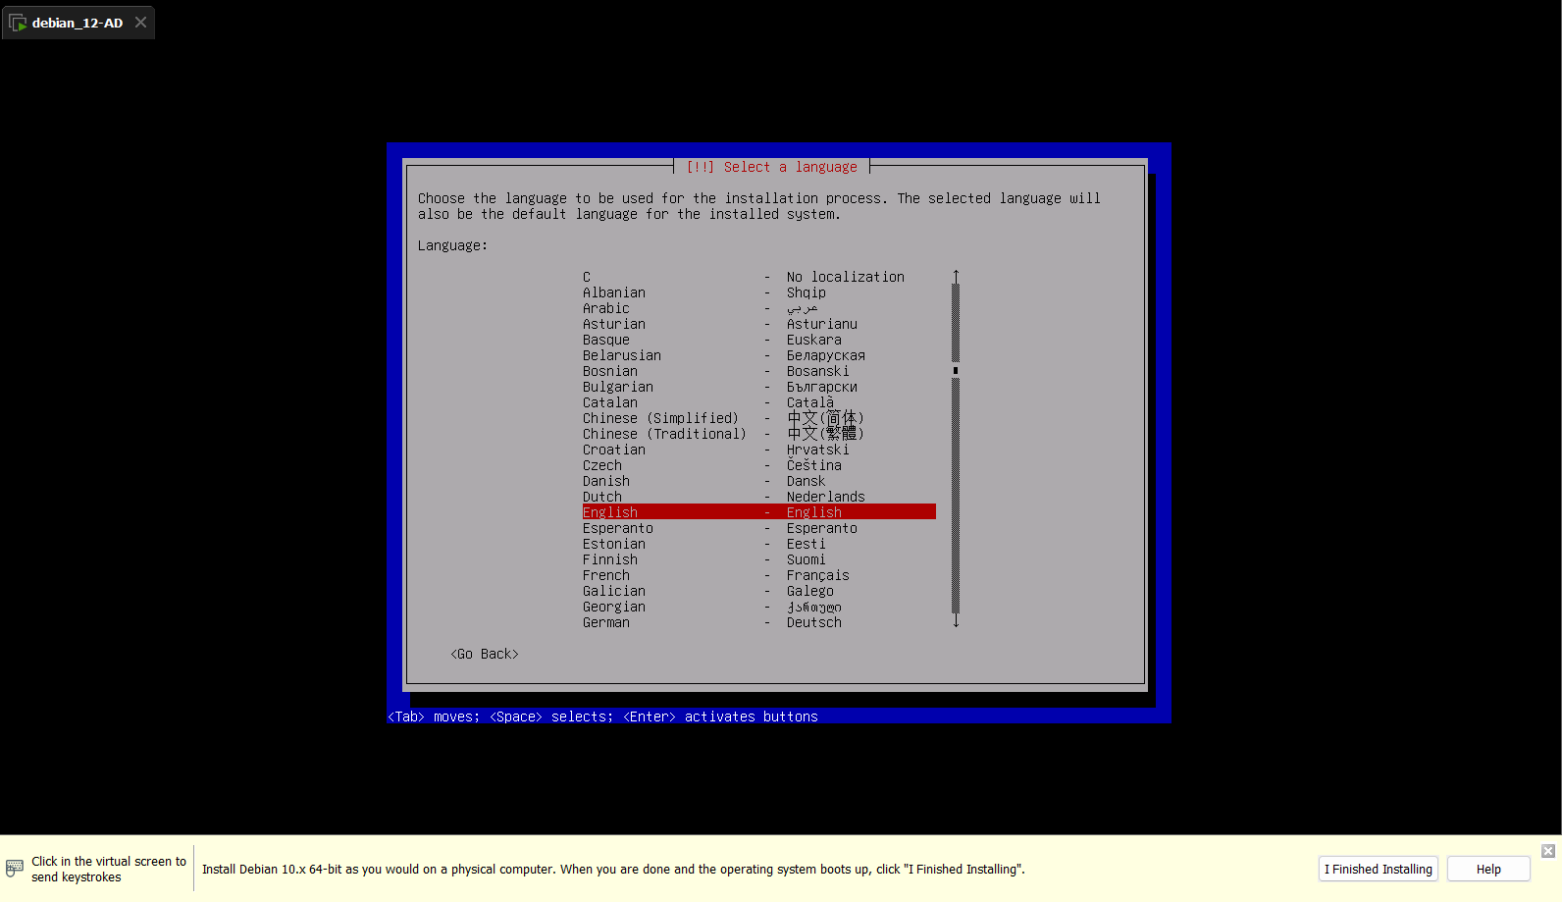This screenshot has width=1562, height=902.
Task: Choose German language row
Action: [758, 622]
